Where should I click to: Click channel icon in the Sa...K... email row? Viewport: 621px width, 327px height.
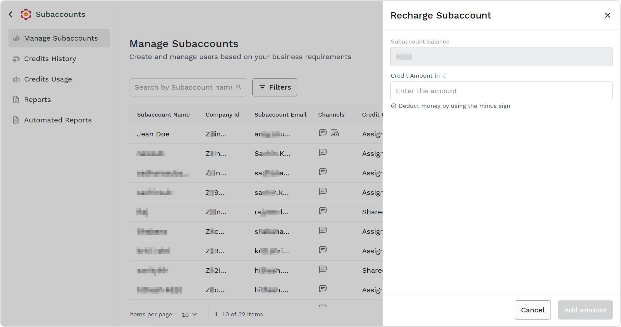[323, 152]
